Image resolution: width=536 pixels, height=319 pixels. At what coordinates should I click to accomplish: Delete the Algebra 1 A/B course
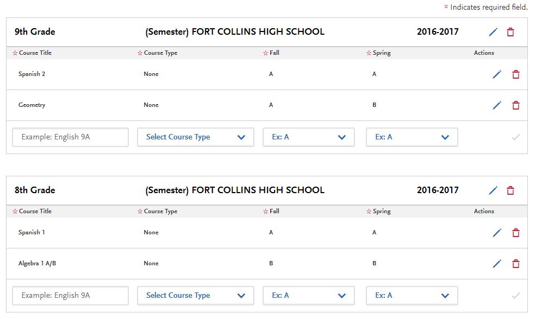click(x=516, y=263)
